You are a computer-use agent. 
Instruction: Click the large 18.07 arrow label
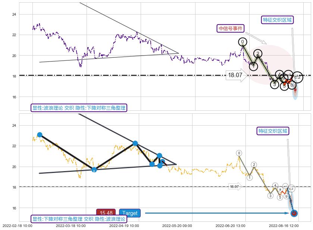[x=236, y=75]
